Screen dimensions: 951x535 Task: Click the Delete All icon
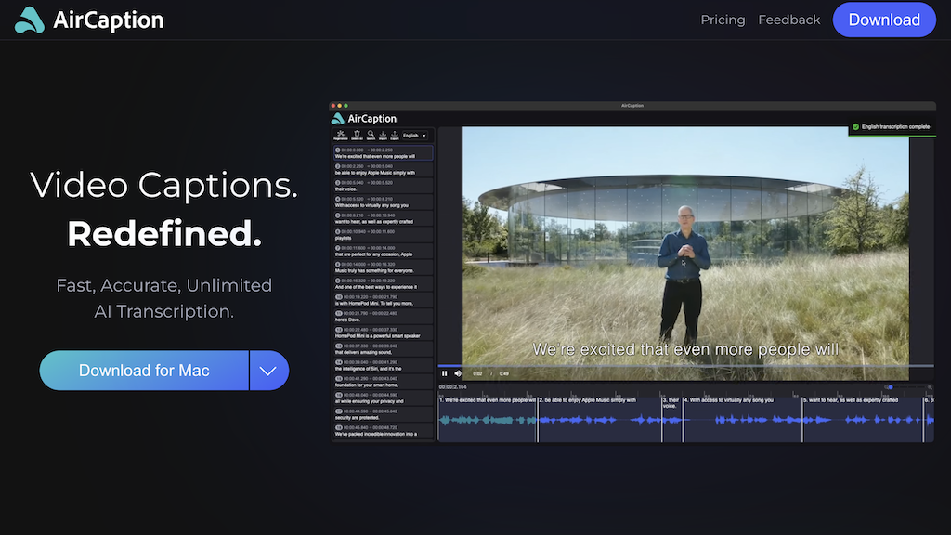(x=357, y=135)
